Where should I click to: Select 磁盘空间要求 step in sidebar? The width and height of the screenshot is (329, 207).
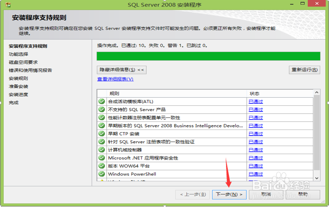click(23, 62)
